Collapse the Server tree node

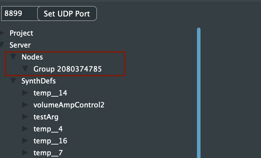(x=2, y=45)
